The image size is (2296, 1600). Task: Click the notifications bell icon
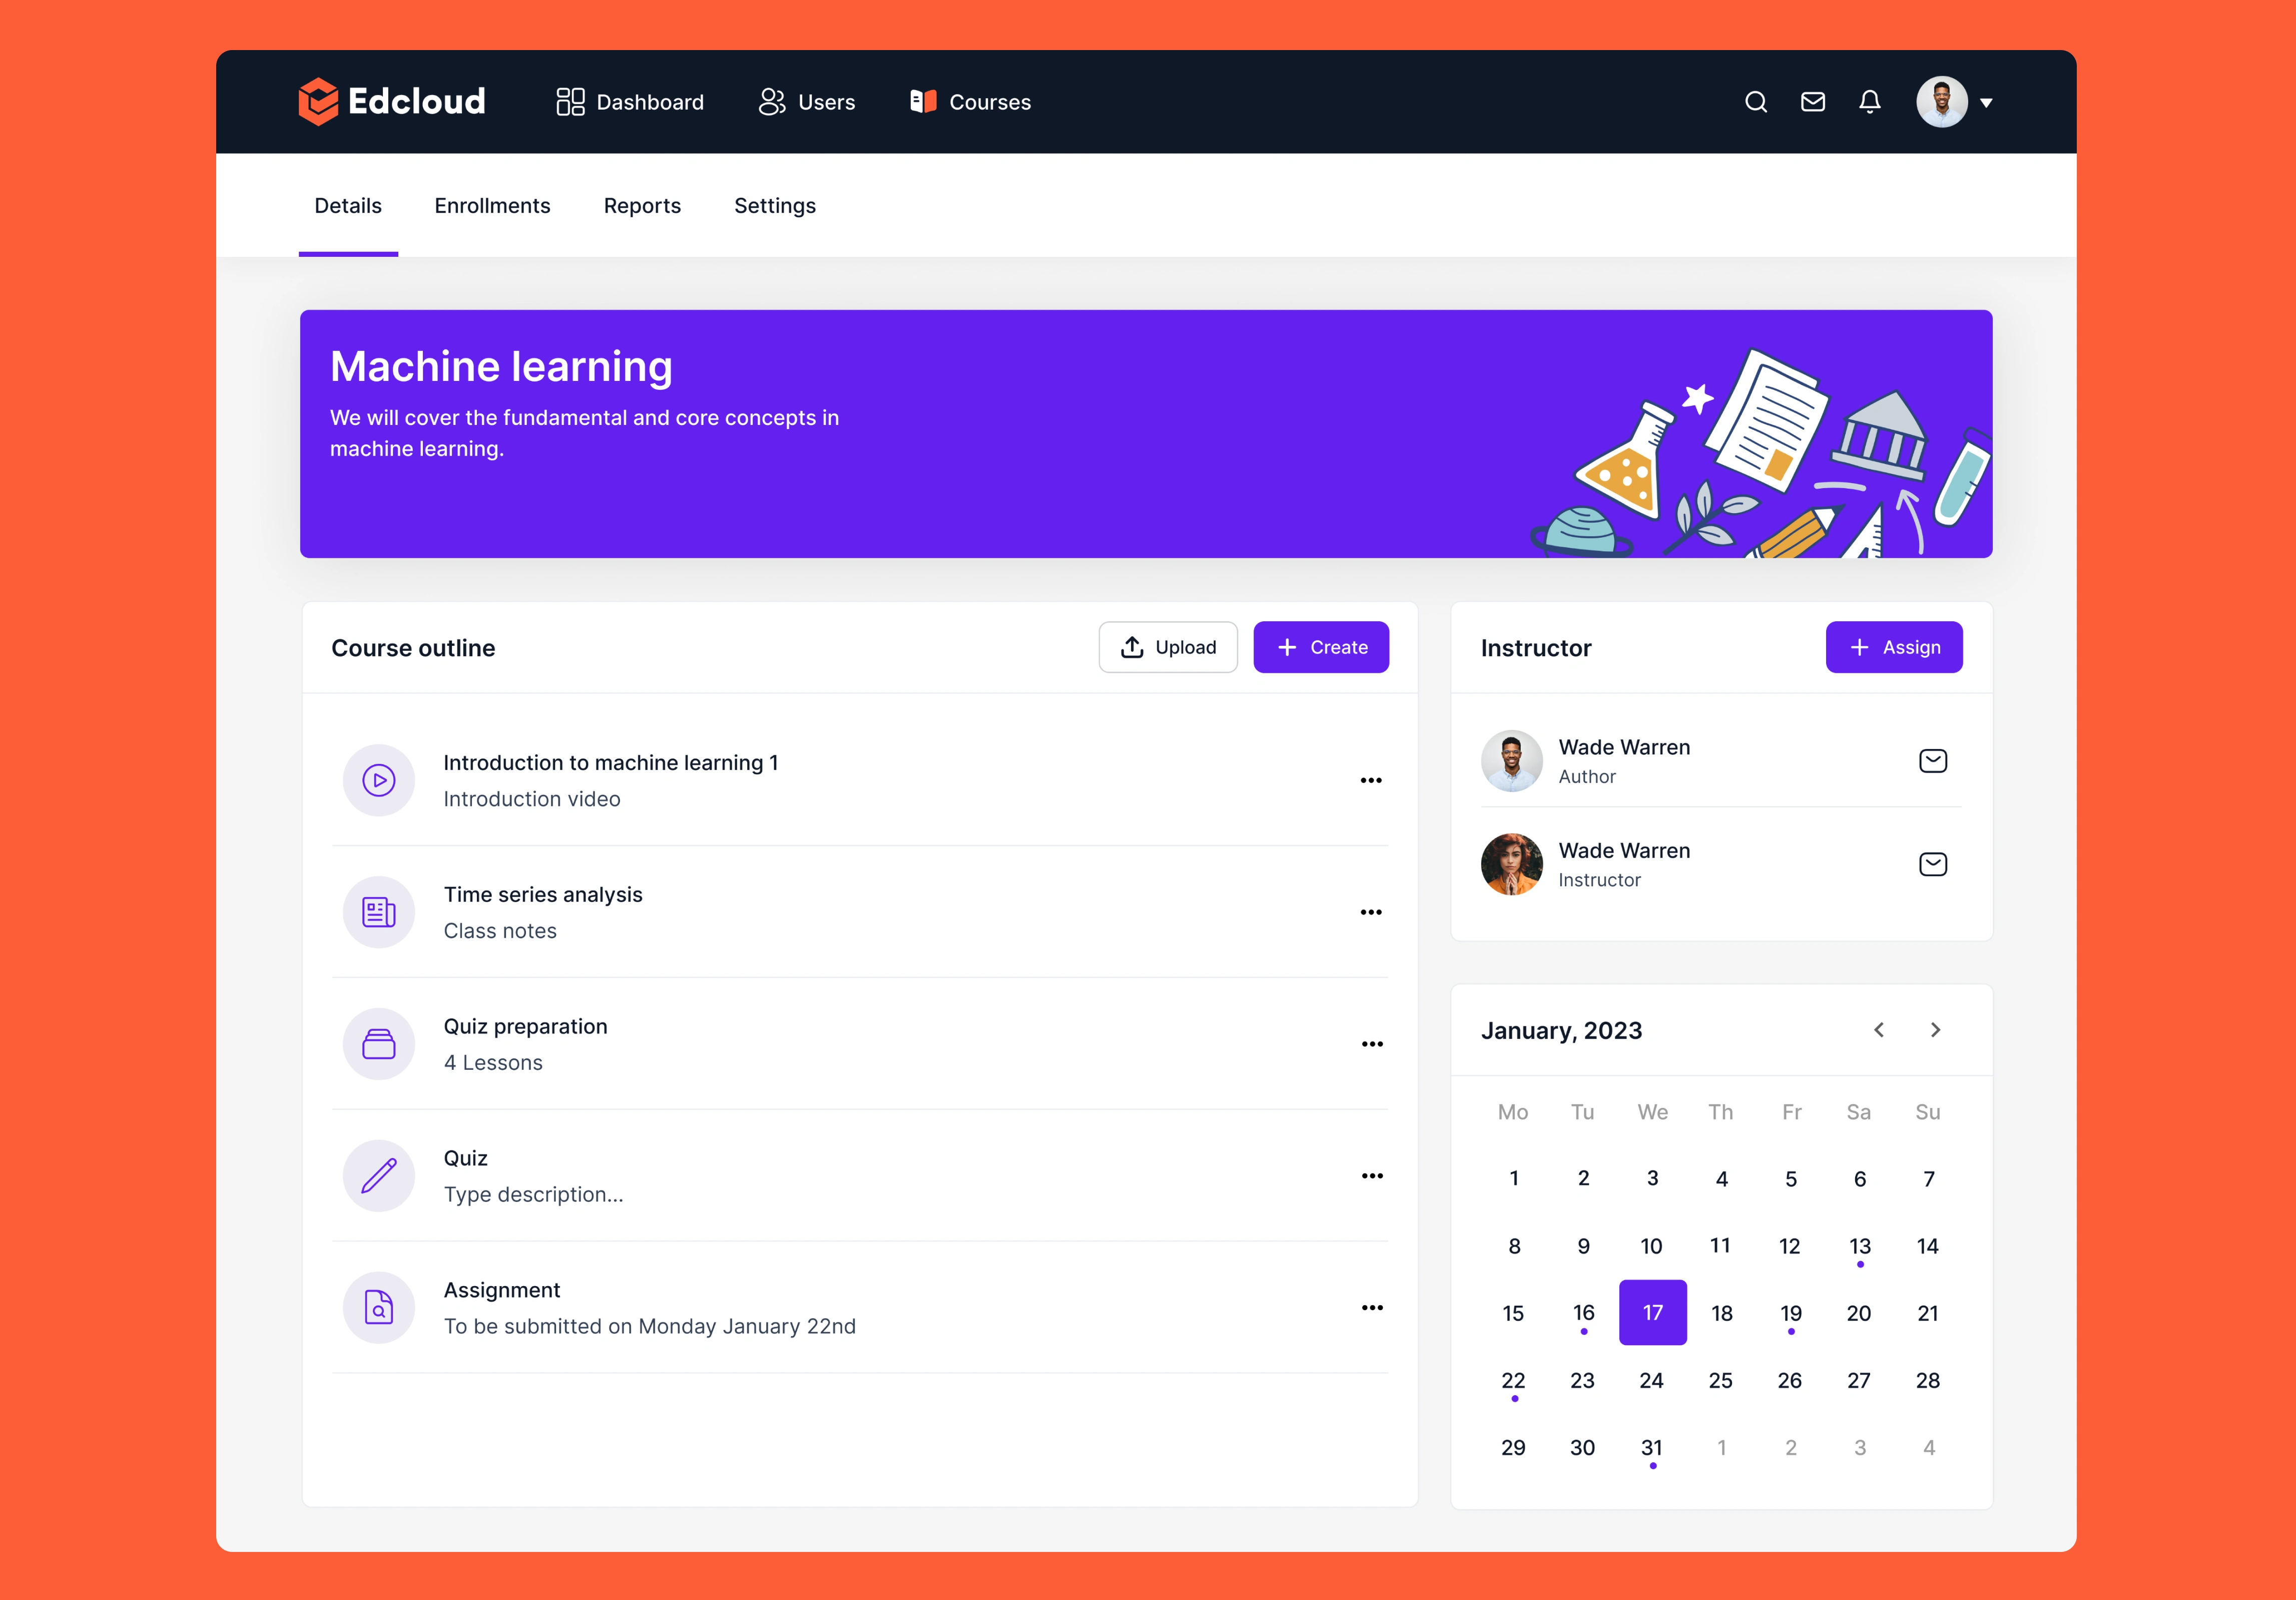pyautogui.click(x=1869, y=102)
